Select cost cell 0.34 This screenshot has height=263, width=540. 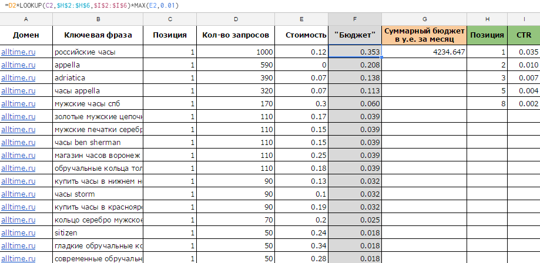tap(301, 246)
